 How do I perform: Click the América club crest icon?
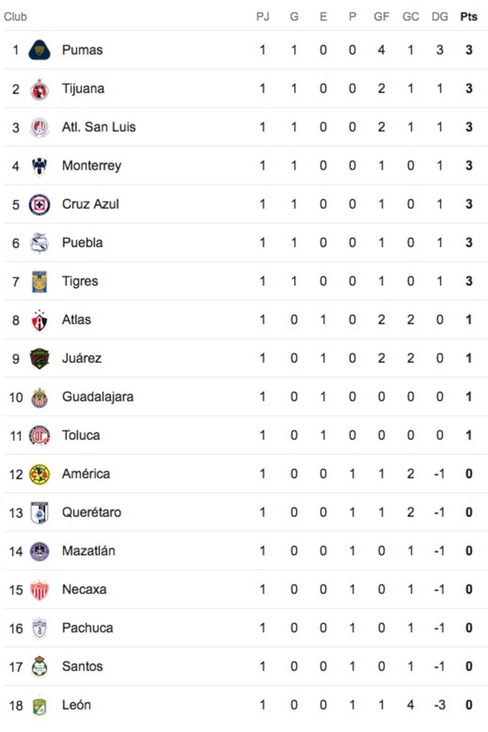(40, 474)
